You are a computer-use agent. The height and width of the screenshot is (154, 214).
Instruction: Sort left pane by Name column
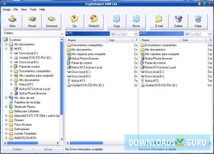click(x=86, y=40)
